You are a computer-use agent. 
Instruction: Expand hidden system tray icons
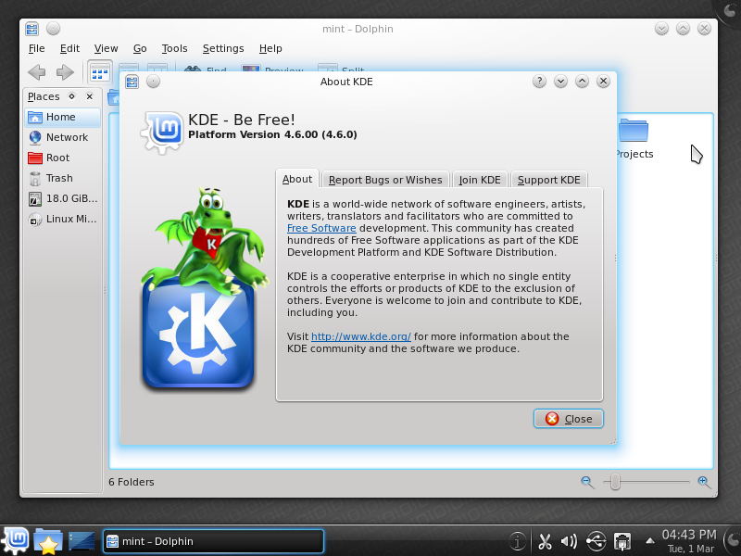(648, 538)
